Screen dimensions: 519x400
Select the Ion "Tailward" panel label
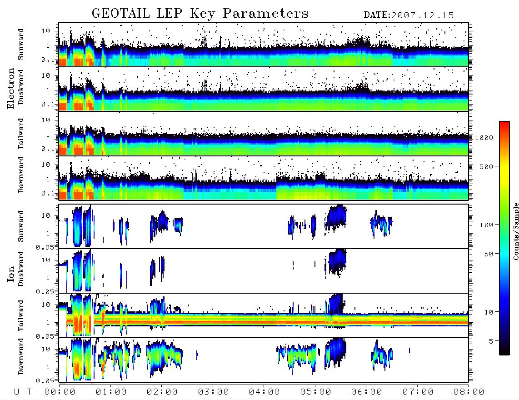tap(21, 315)
